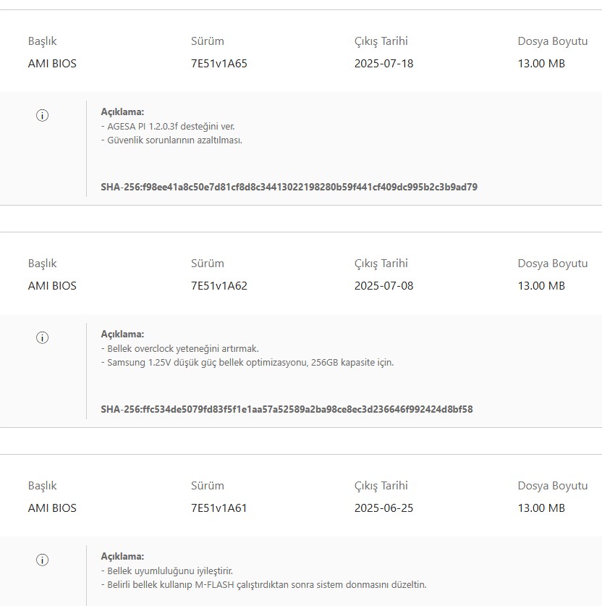Viewport: 602px width, 606px height.
Task: Click the 13.00 MB file size of 7E51v1A65
Action: click(541, 64)
